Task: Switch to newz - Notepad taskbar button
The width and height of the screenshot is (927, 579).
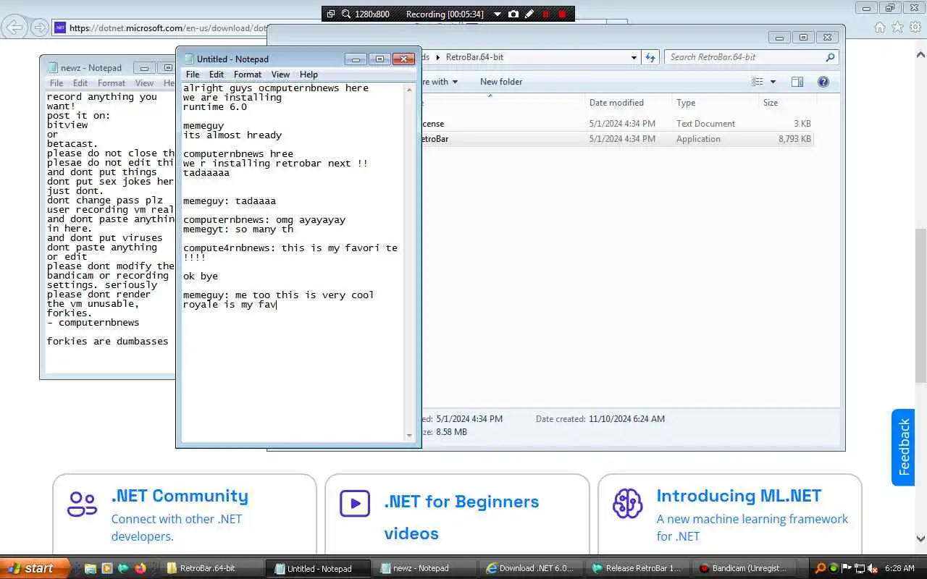Action: (x=421, y=568)
